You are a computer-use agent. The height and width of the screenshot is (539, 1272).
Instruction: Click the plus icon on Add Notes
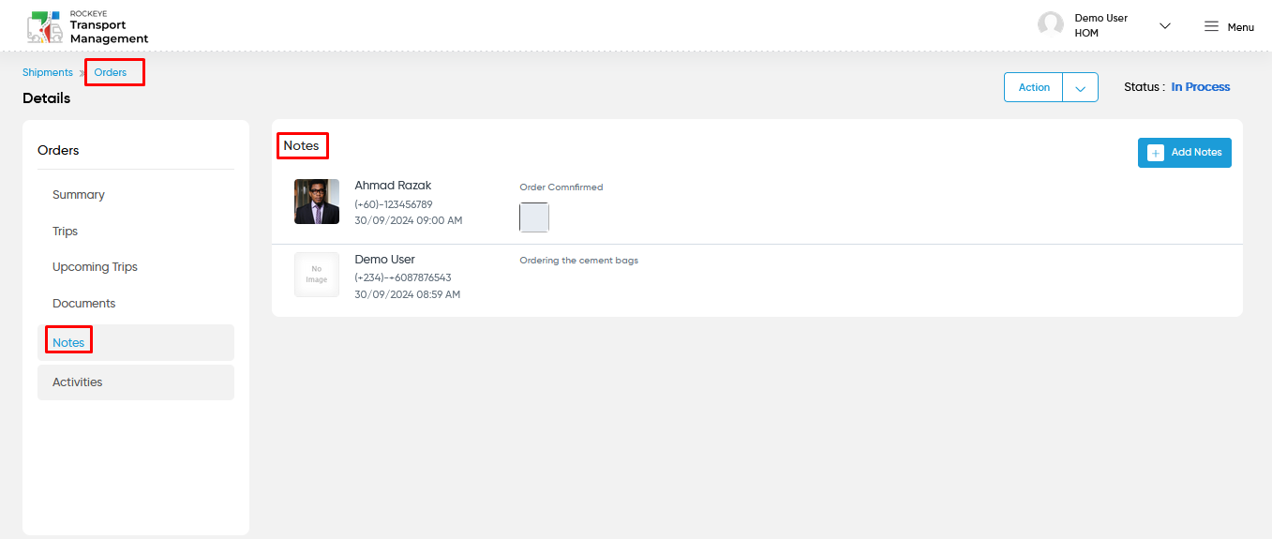click(x=1156, y=153)
